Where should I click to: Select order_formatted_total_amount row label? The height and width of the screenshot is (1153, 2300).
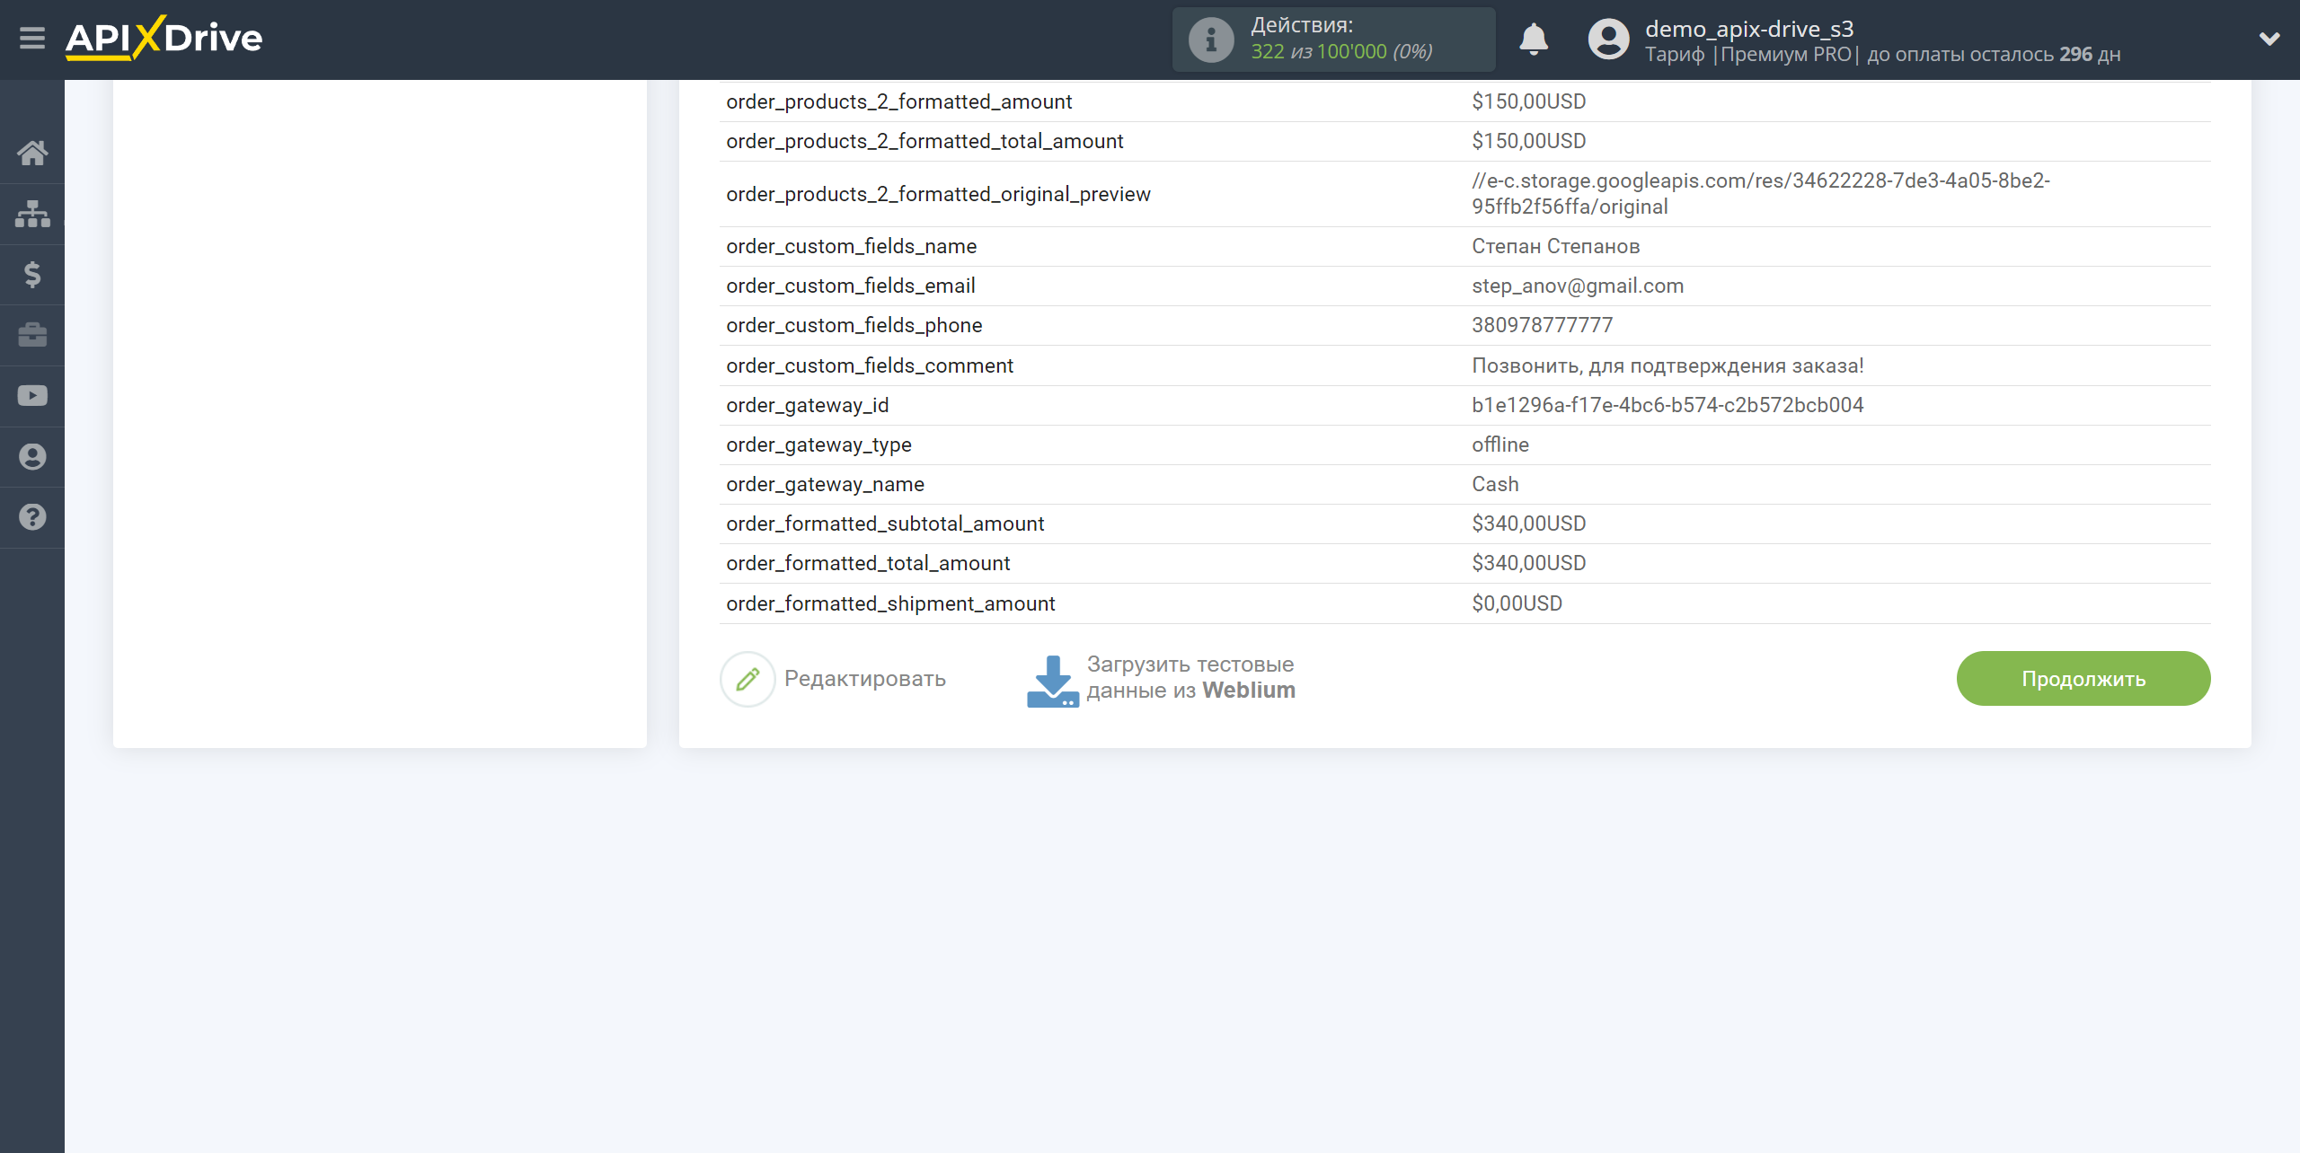tap(868, 563)
